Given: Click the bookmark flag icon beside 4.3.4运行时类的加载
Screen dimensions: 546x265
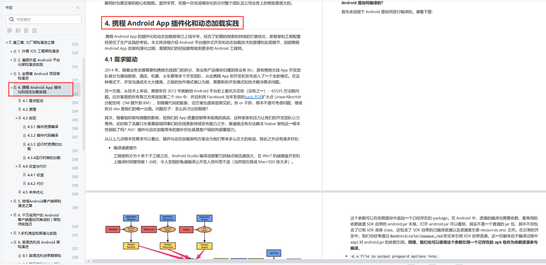Looking at the screenshot, I should pyautogui.click(x=24, y=158).
